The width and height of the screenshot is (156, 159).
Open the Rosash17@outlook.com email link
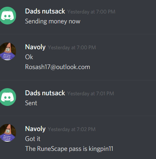tap(57, 67)
